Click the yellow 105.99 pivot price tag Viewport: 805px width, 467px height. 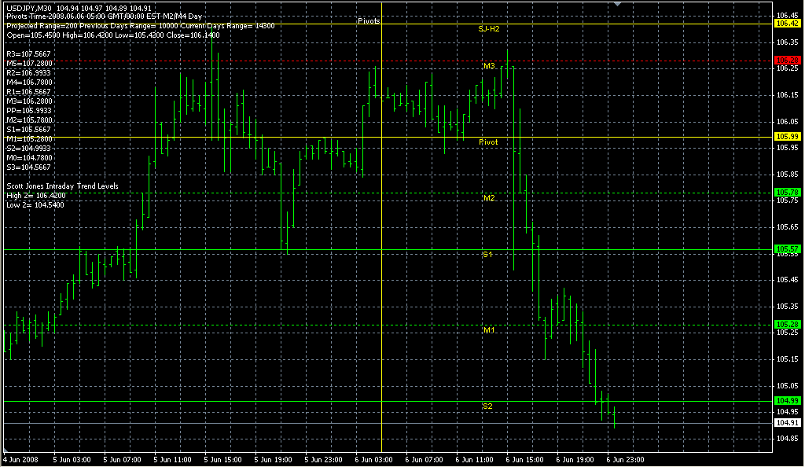coord(787,137)
